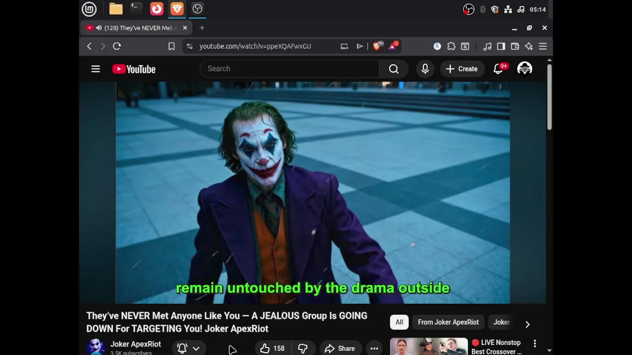
Task: Switch to the Brave browser taskbar icon
Action: tap(177, 9)
